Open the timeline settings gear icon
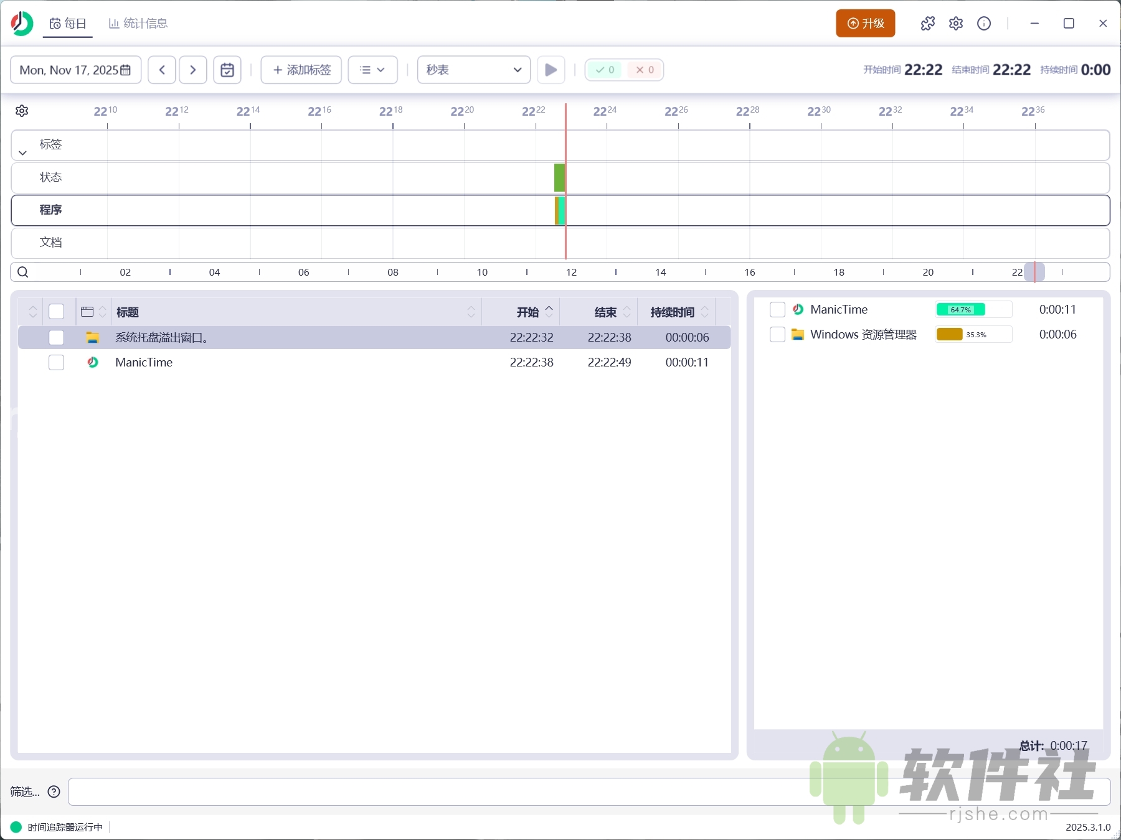Screen dimensions: 1121x840 (22, 110)
